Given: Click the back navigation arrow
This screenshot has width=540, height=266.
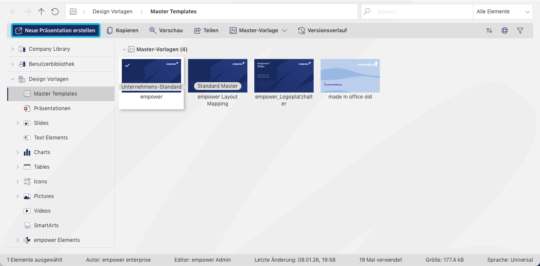Looking at the screenshot, I should (x=14, y=12).
